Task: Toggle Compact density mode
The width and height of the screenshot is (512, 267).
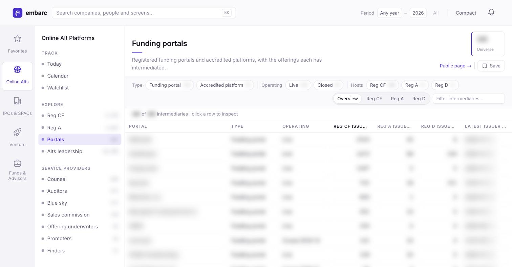Action: [x=466, y=13]
